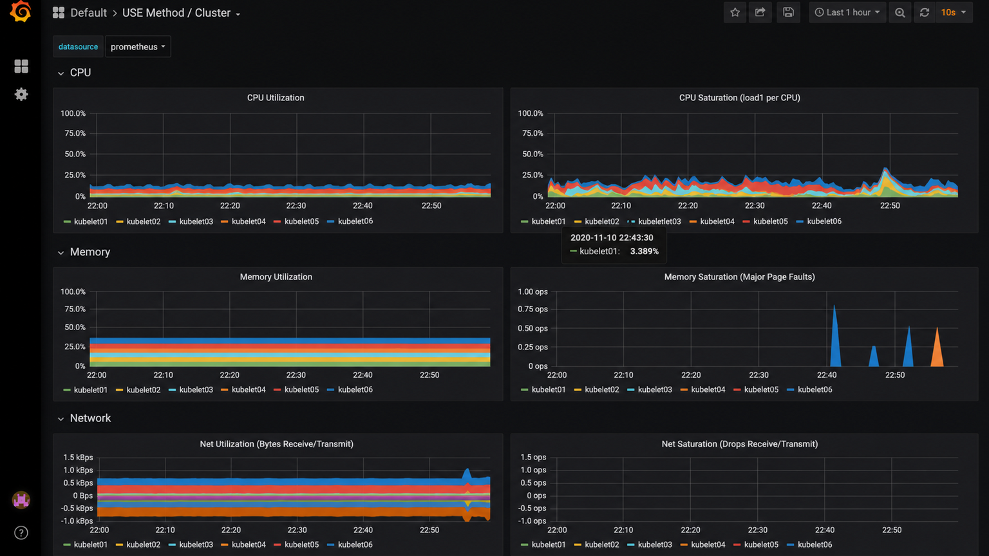Open the Net Saturation (Drops Receive/Transmit) panel menu
The width and height of the screenshot is (989, 556).
point(740,444)
